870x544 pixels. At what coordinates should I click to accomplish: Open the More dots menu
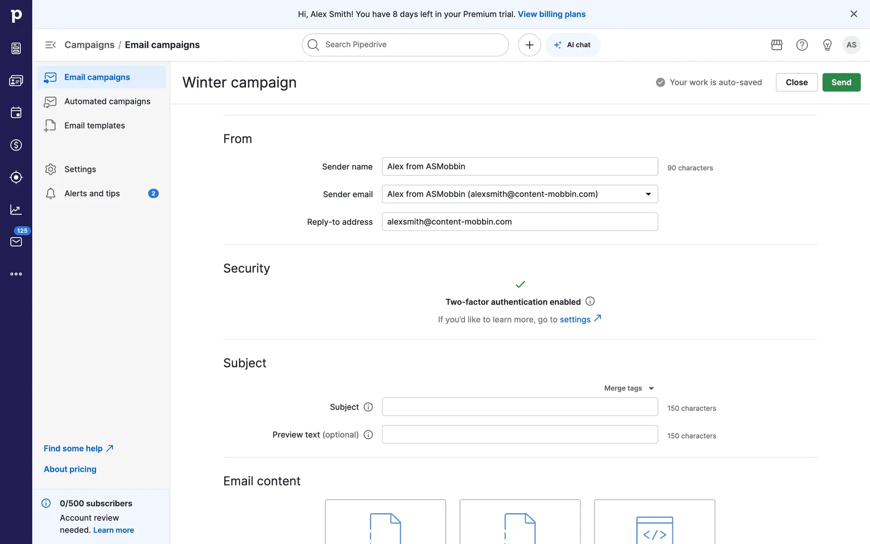16,274
